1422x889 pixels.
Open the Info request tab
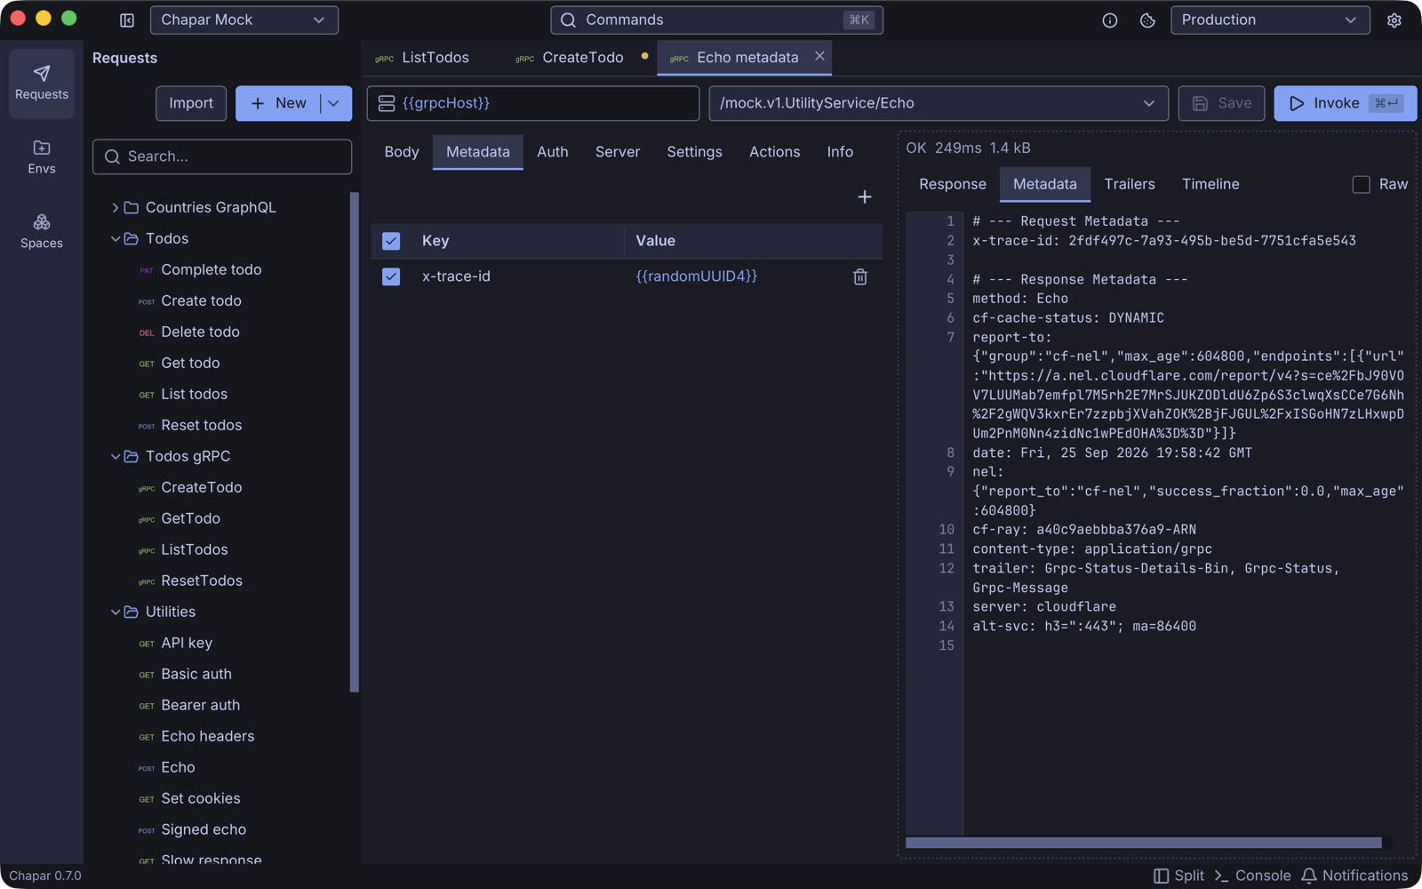[840, 152]
